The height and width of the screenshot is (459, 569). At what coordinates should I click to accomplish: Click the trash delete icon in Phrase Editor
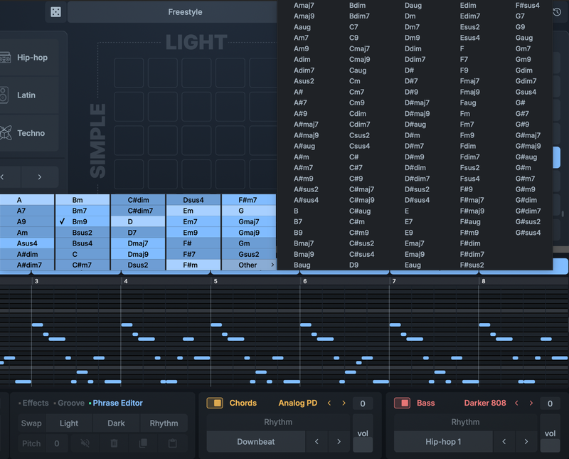pos(114,443)
